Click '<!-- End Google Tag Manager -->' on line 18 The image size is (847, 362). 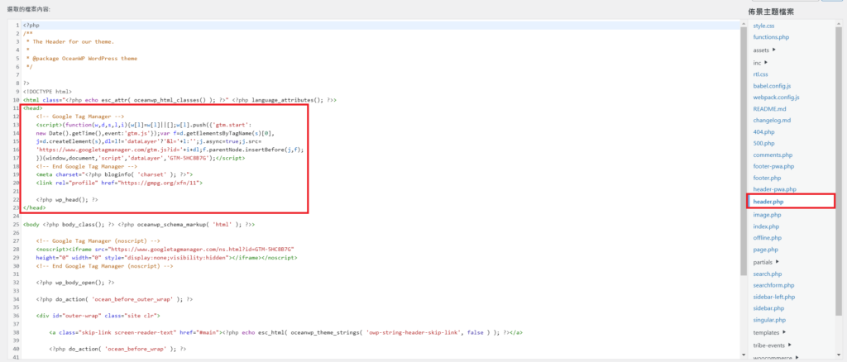[87, 166]
